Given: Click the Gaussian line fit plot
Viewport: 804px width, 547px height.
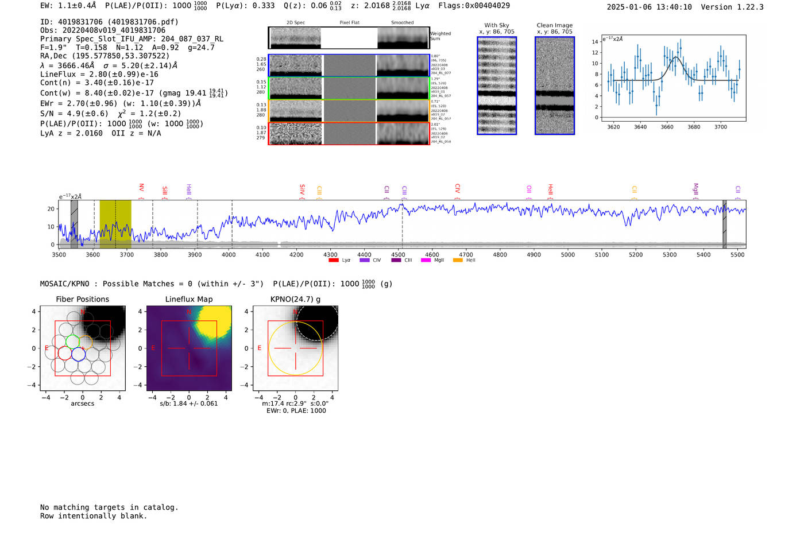Looking at the screenshot, I should click(673, 78).
